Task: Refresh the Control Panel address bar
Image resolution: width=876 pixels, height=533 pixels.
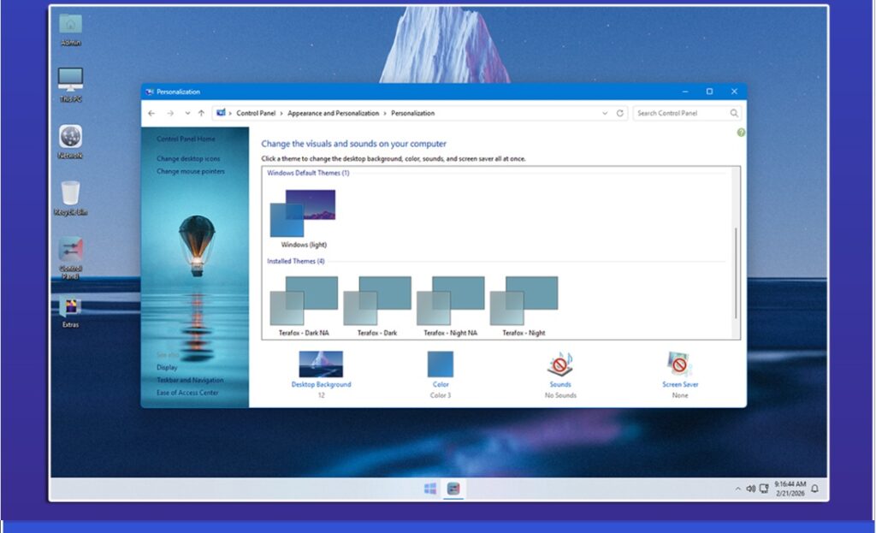Action: [x=619, y=113]
